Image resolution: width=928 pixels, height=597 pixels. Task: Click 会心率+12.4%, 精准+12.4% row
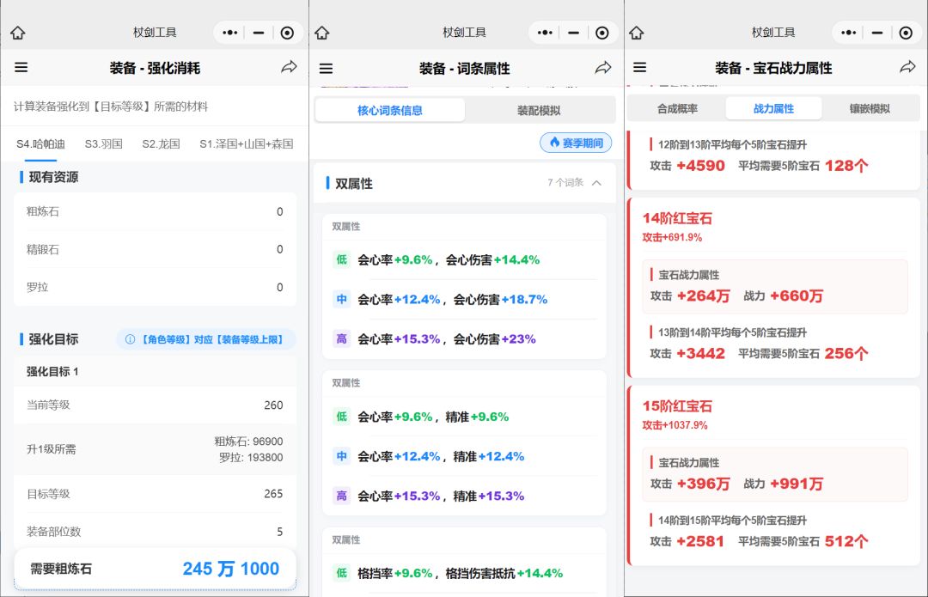click(465, 456)
